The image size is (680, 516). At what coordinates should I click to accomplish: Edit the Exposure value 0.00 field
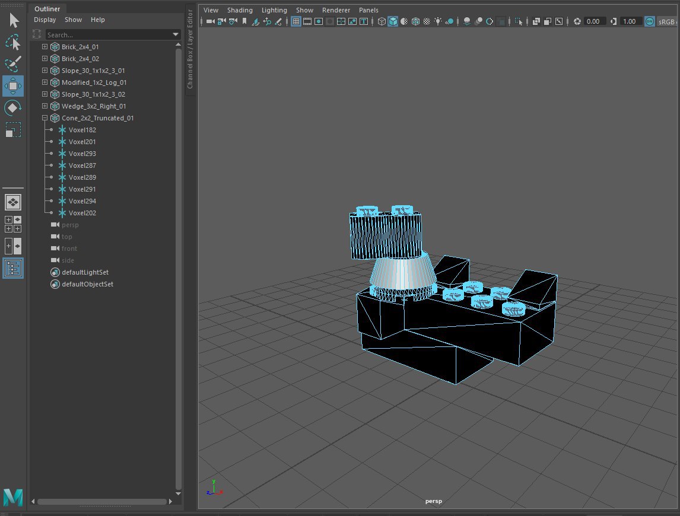(x=594, y=21)
